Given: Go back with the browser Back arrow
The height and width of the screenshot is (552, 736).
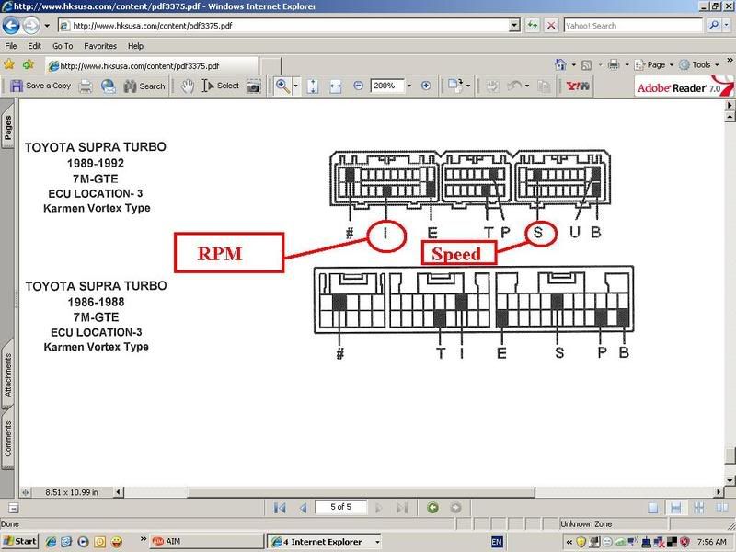Looking at the screenshot, I should [x=11, y=26].
